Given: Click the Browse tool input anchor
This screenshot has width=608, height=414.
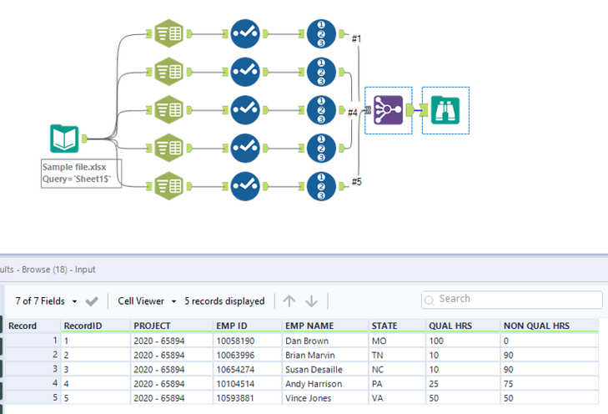Looking at the screenshot, I should click(x=425, y=110).
